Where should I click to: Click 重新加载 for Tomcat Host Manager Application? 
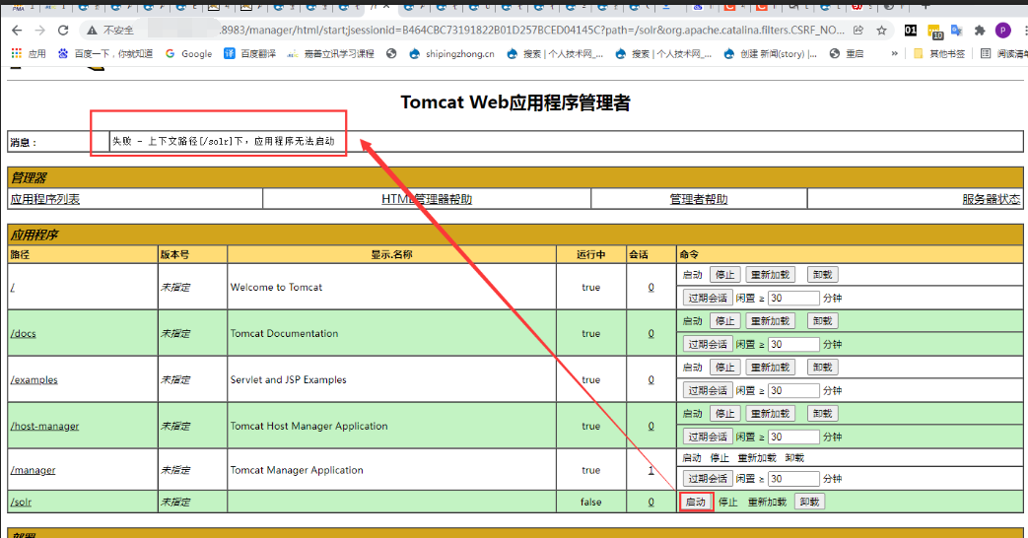tap(771, 414)
